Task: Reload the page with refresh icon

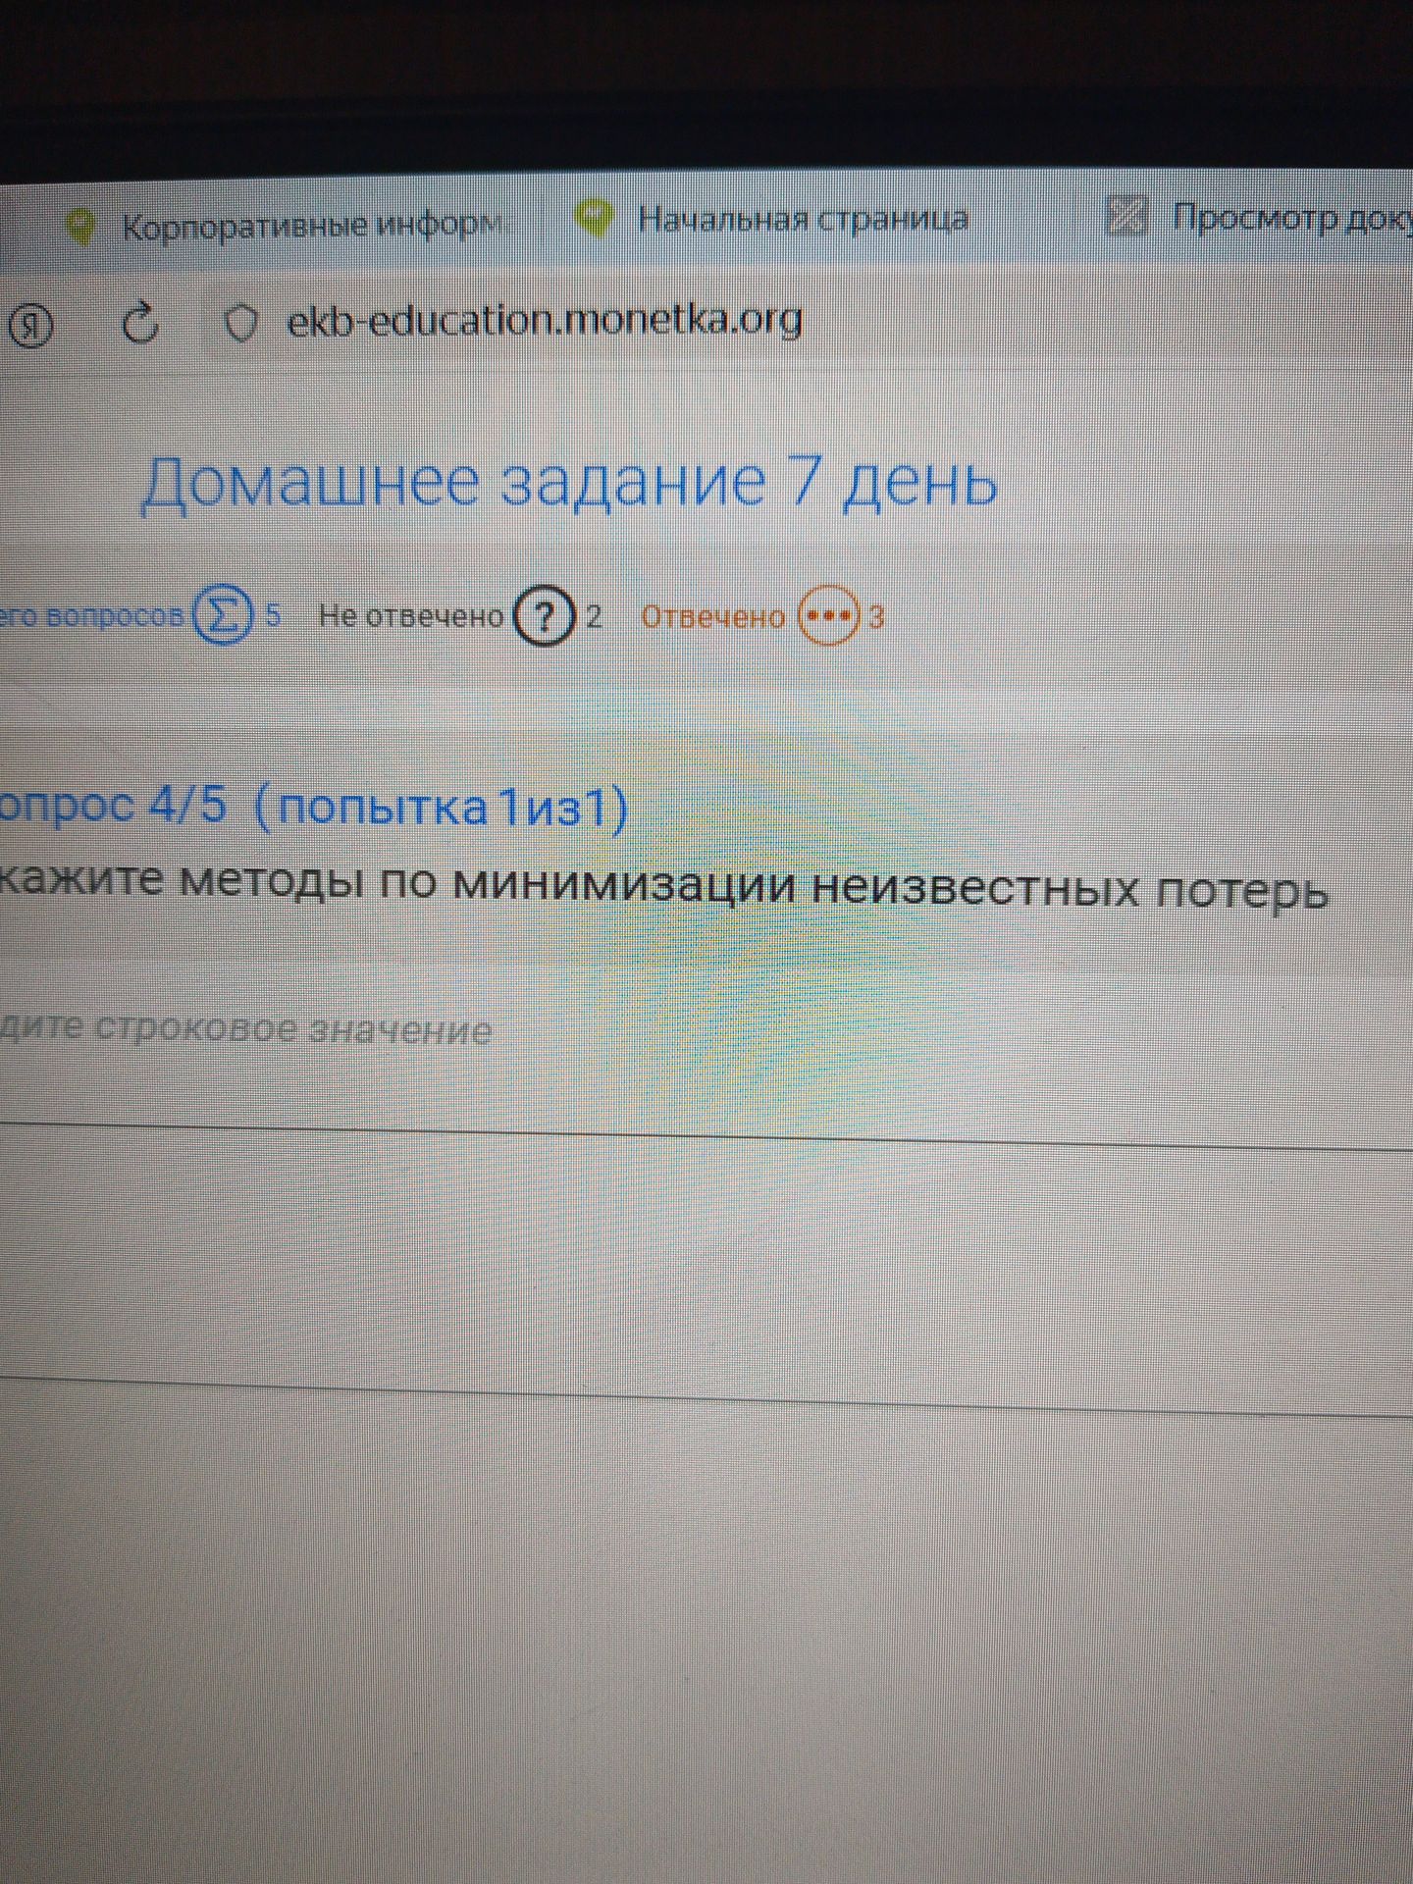Action: (x=142, y=324)
